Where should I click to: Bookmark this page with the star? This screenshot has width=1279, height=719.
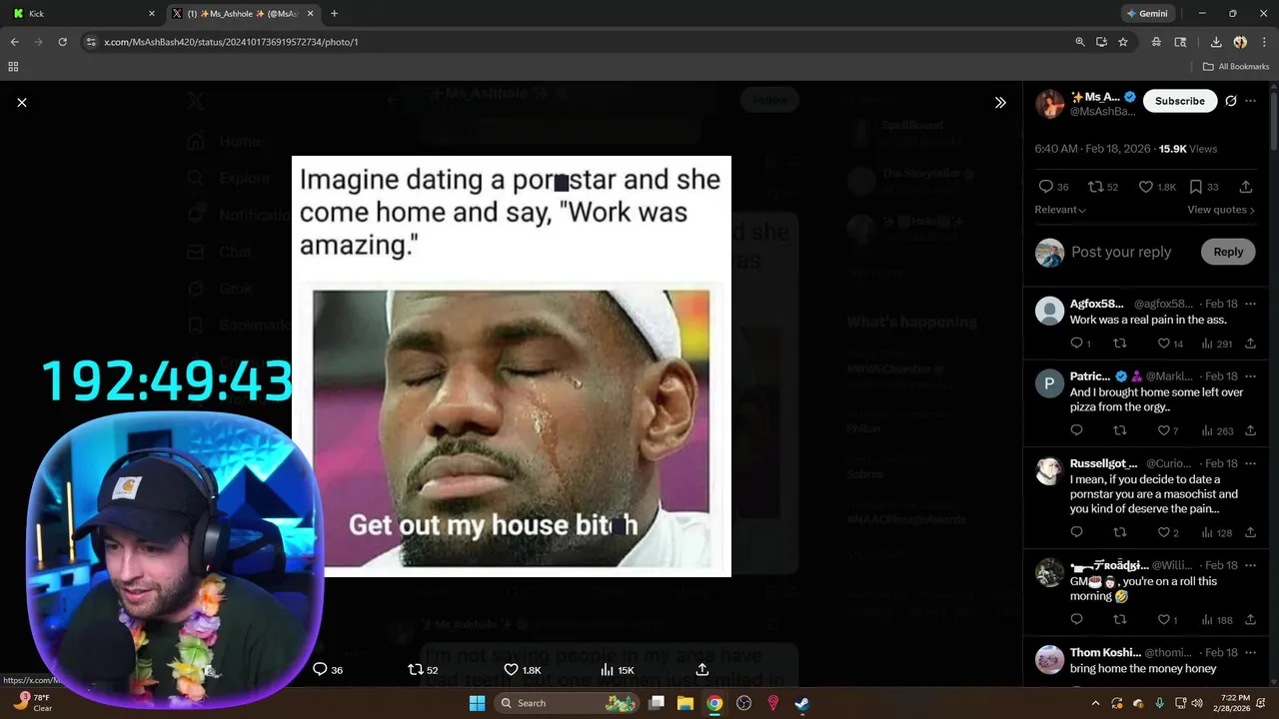pyautogui.click(x=1123, y=42)
